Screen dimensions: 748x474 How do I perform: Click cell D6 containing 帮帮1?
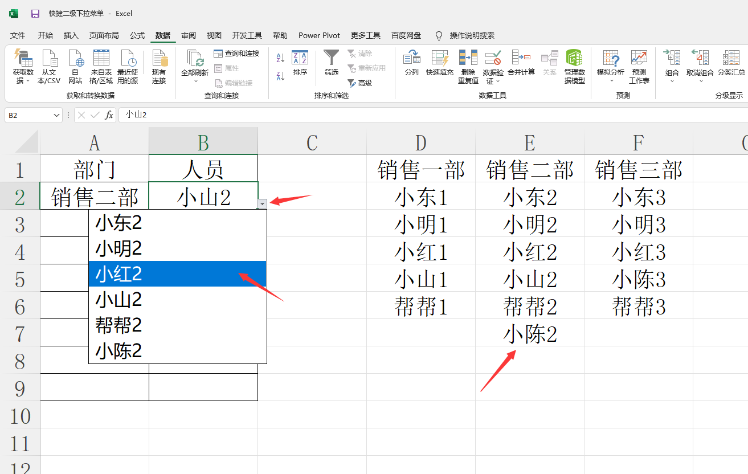(x=421, y=306)
